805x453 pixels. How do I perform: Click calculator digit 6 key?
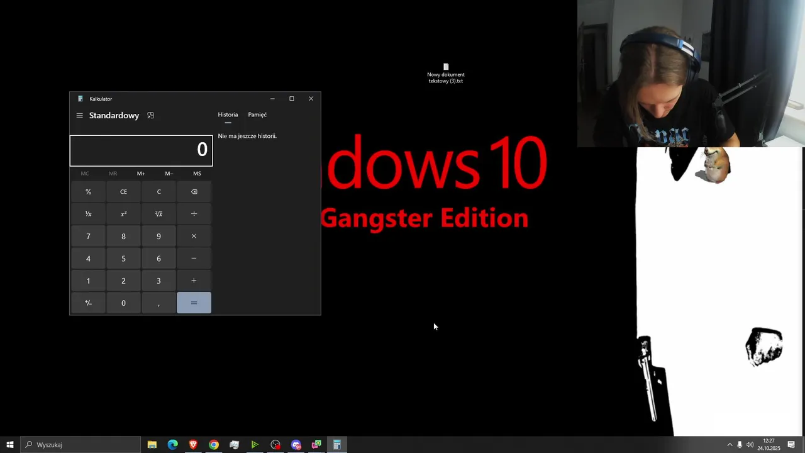click(158, 259)
